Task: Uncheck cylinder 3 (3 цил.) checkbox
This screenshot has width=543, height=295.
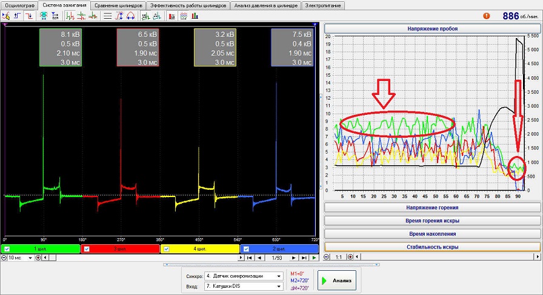Action: pos(87,248)
